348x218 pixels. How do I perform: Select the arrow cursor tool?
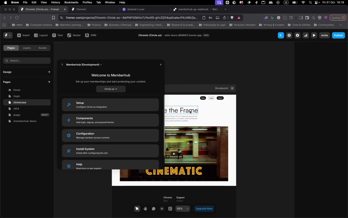[137, 209]
